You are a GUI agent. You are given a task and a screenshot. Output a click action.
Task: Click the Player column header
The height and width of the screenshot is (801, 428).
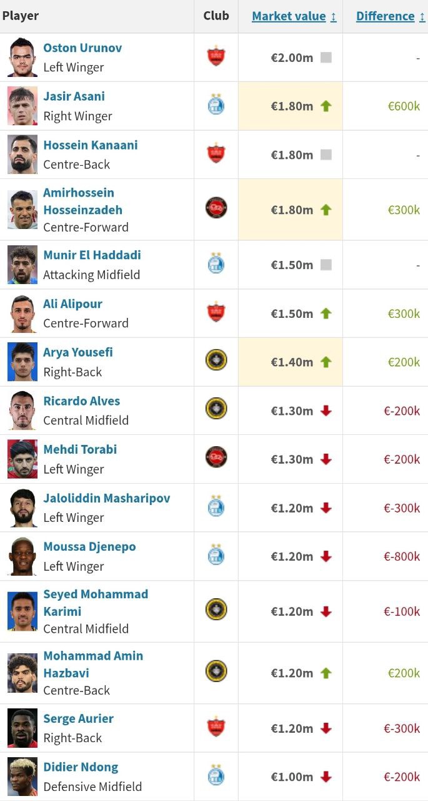click(x=21, y=16)
